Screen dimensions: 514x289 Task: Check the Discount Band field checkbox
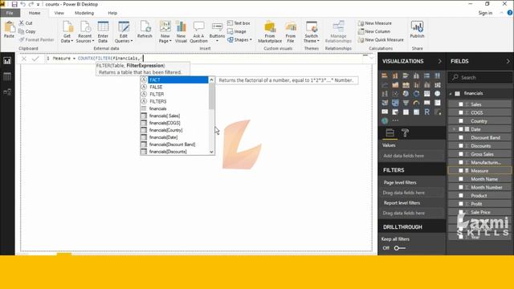coord(461,137)
